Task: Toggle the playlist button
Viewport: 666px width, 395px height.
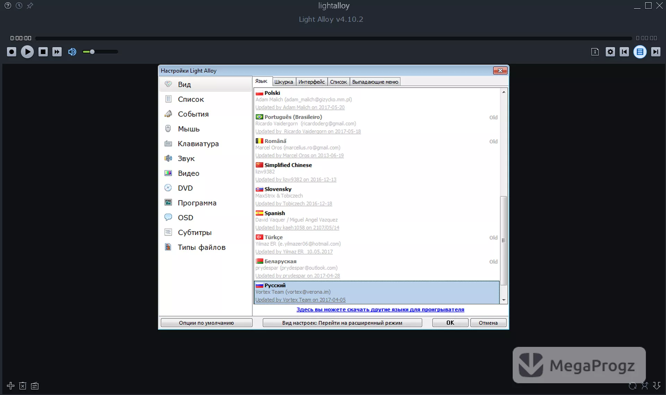Action: [x=640, y=52]
